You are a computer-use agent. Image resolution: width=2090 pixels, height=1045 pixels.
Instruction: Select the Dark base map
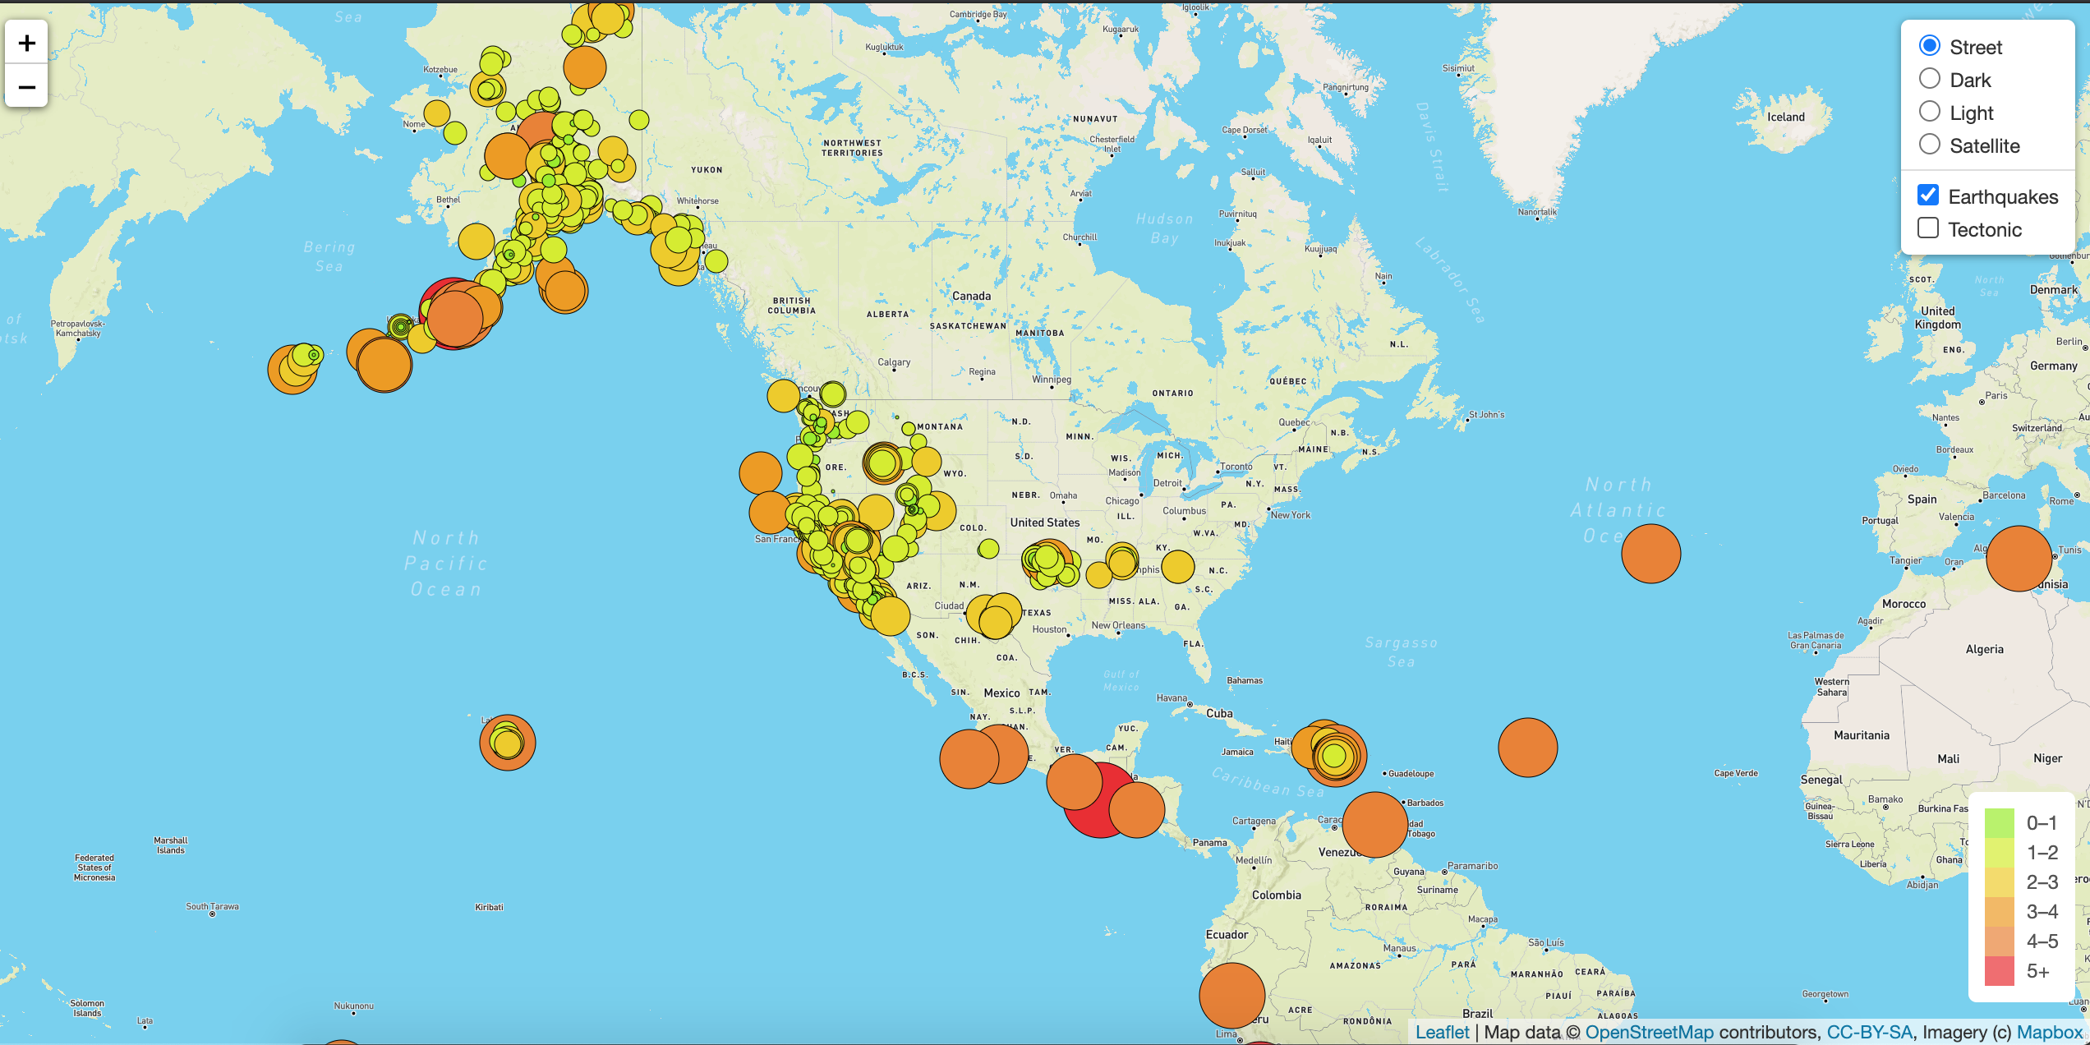1930,79
